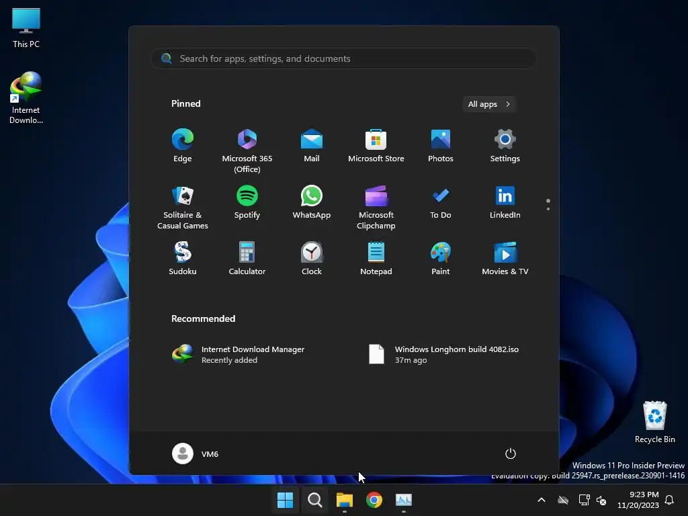
Task: Launch the Photos app
Action: [441, 146]
